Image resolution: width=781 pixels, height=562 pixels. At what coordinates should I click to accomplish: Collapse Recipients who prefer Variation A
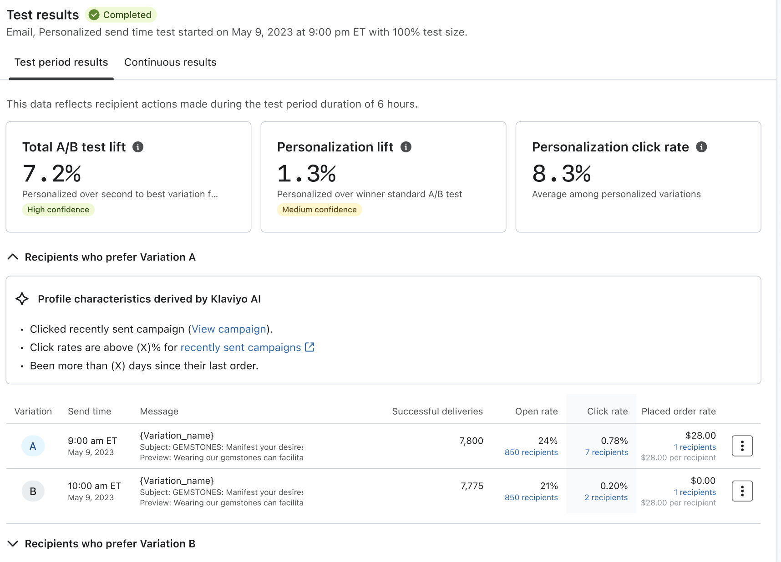pyautogui.click(x=13, y=257)
